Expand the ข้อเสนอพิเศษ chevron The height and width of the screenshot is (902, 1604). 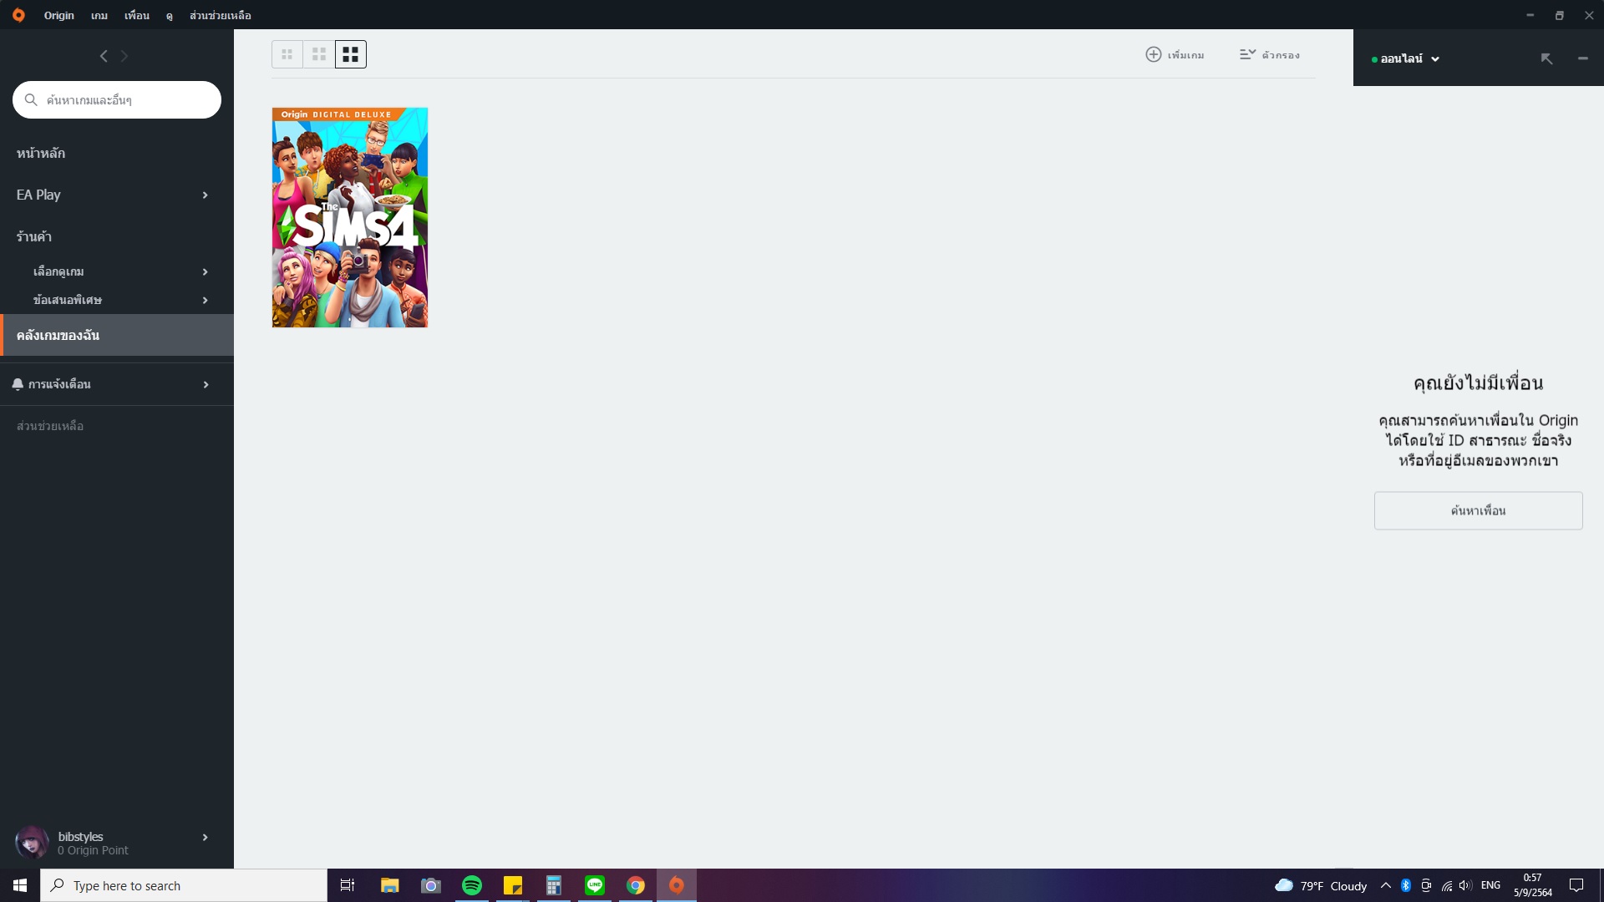tap(205, 301)
